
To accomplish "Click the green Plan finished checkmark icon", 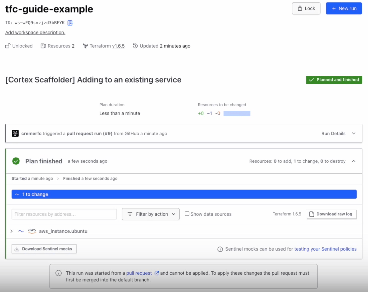I will 16,161.
